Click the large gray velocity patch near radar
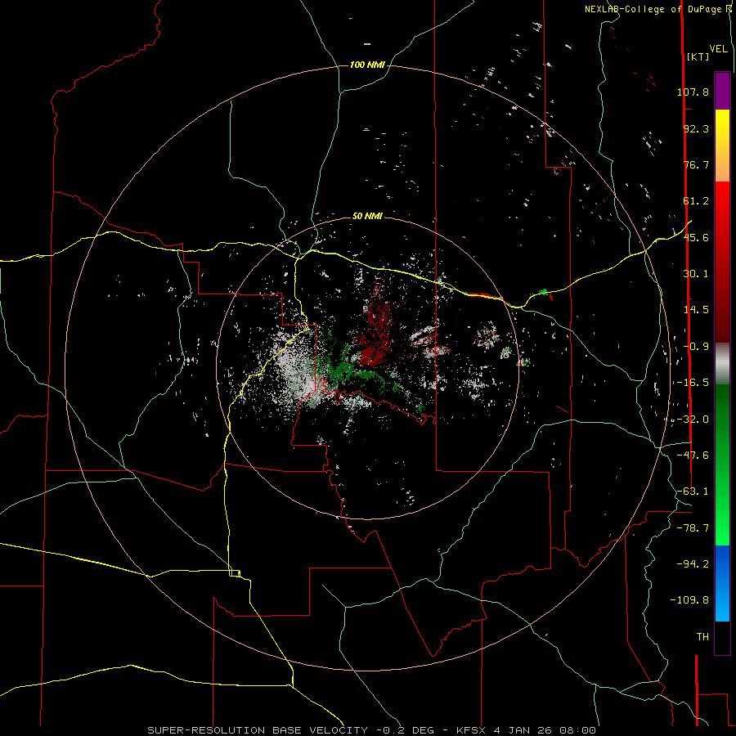Image resolution: width=736 pixels, height=736 pixels. click(x=296, y=370)
